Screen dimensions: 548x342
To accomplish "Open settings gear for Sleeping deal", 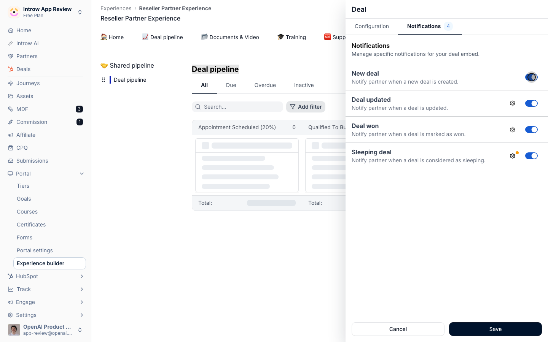I will [x=513, y=156].
